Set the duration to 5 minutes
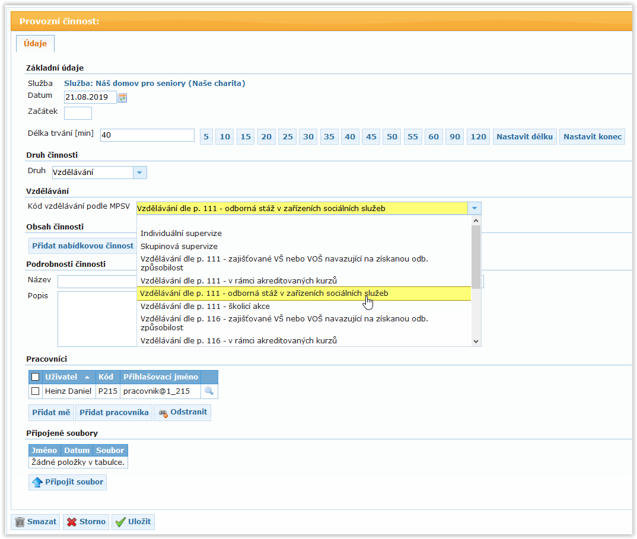The width and height of the screenshot is (637, 539). click(206, 137)
